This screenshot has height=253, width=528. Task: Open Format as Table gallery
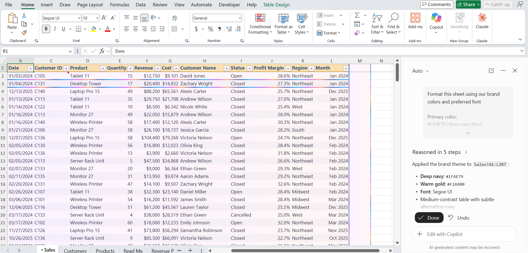click(x=283, y=24)
